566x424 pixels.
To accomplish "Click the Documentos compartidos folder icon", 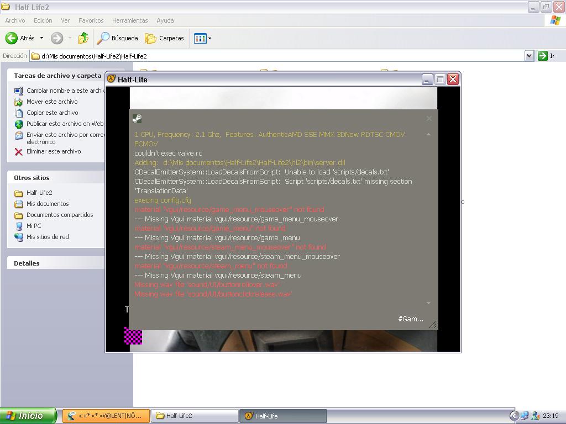I will coord(19,215).
